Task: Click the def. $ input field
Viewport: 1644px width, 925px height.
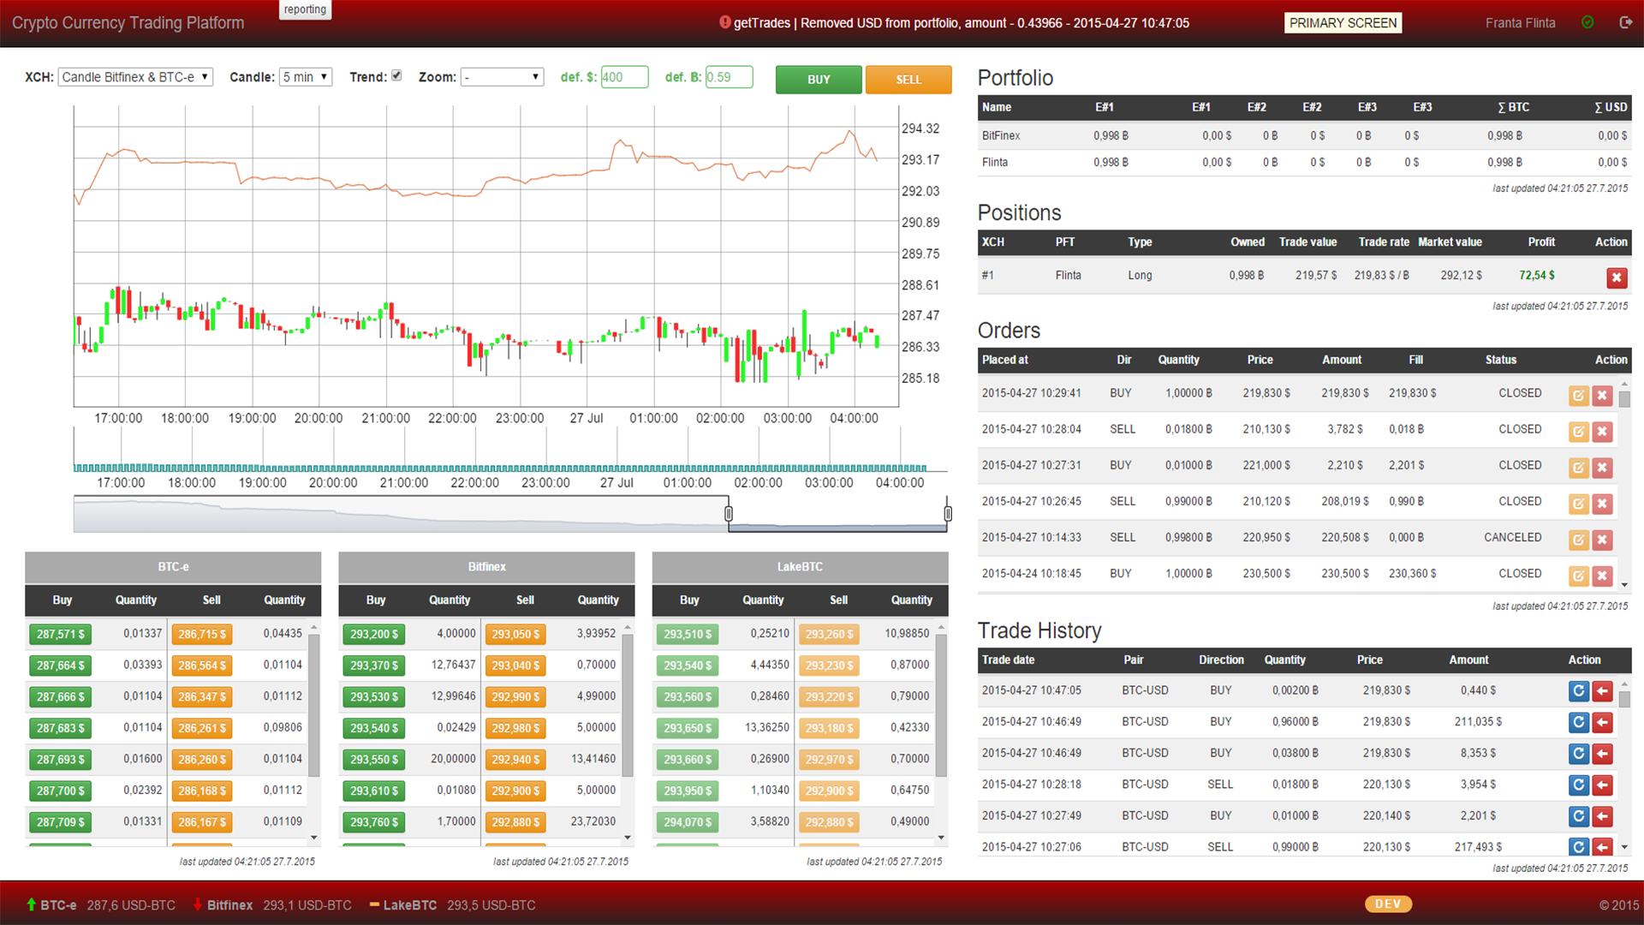Action: [624, 77]
